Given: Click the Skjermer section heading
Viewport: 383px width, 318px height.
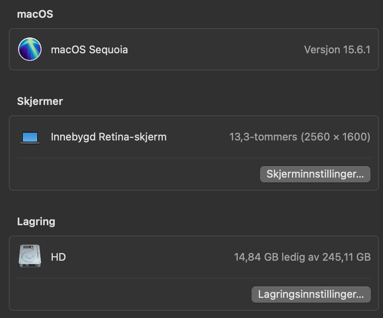Looking at the screenshot, I should pyautogui.click(x=40, y=101).
